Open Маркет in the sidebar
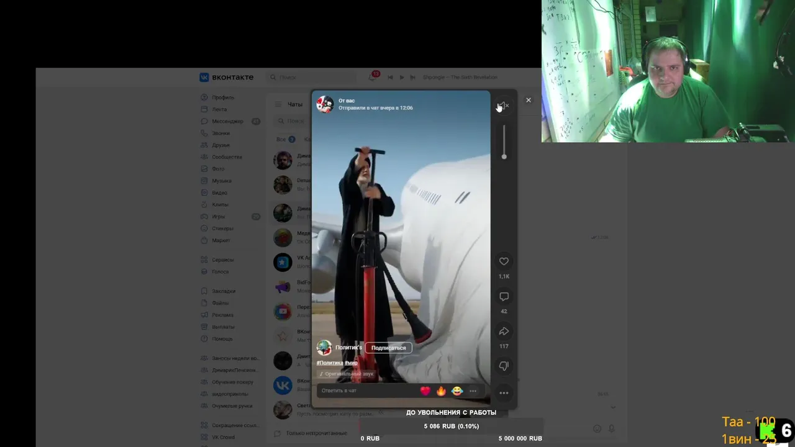The image size is (795, 447). pyautogui.click(x=221, y=240)
